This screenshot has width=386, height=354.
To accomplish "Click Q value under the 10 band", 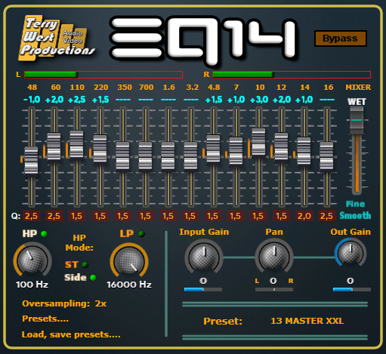I will pyautogui.click(x=258, y=216).
